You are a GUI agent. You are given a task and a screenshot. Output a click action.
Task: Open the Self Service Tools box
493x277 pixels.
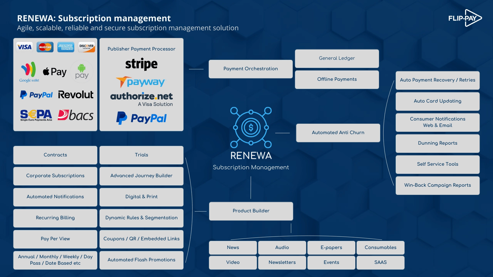click(438, 164)
